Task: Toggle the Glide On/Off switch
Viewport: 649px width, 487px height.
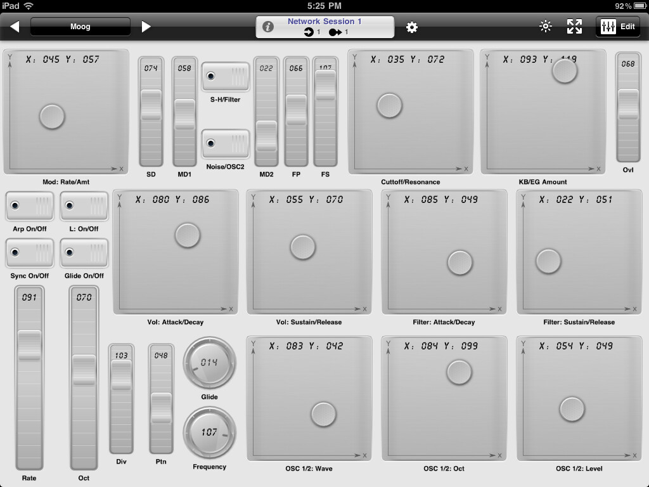Action: click(x=83, y=253)
